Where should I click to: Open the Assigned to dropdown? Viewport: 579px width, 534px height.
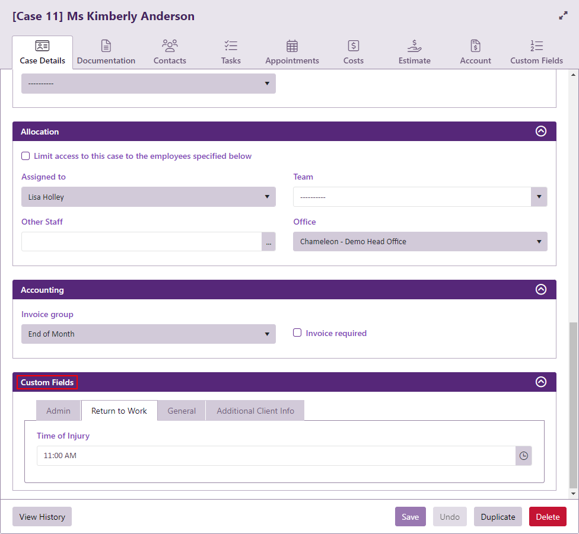[148, 197]
